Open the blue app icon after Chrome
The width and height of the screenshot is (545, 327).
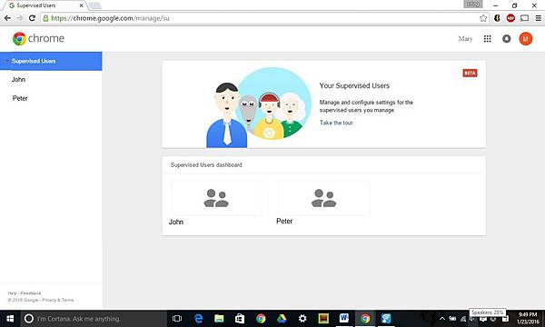[386, 319]
